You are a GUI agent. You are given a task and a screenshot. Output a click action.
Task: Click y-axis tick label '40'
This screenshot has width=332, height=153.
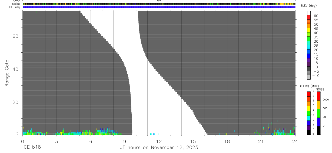coord(15,69)
